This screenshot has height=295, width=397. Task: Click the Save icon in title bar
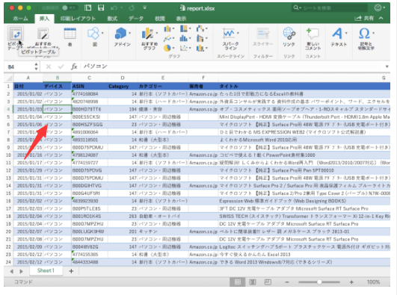(x=101, y=8)
